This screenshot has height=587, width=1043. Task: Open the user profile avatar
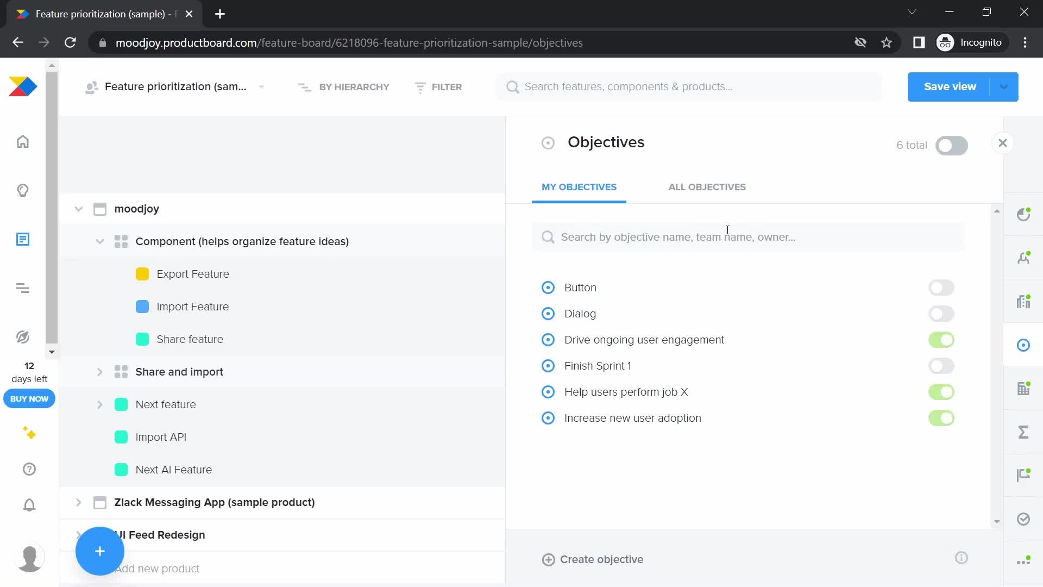[29, 558]
